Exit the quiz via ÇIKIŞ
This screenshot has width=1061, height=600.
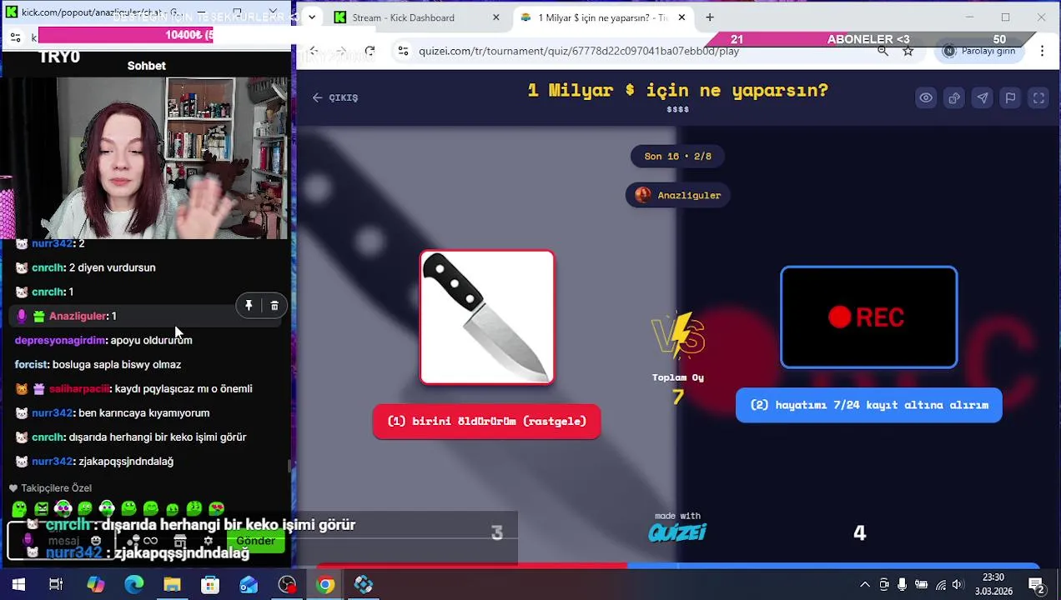(335, 97)
